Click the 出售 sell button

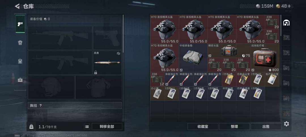[266, 127]
